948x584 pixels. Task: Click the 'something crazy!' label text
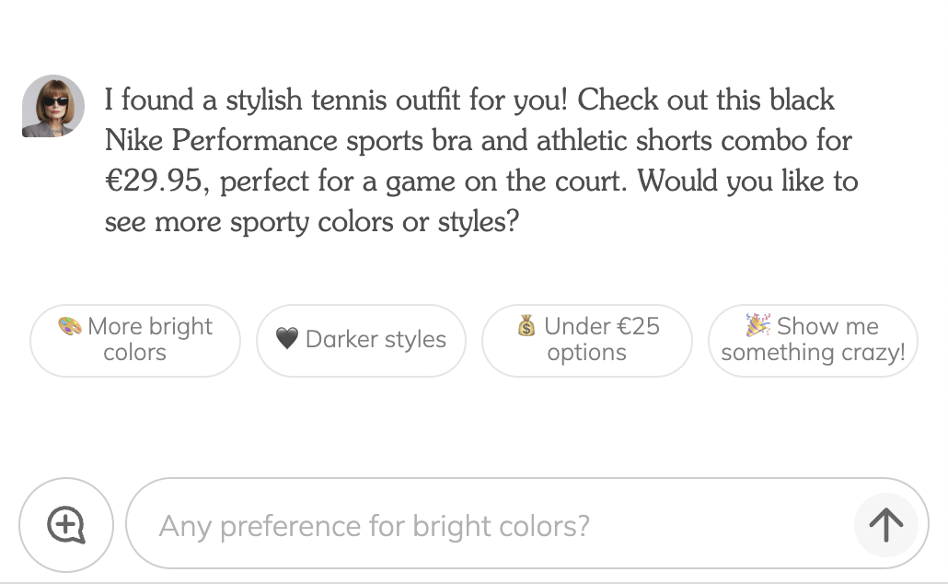pyautogui.click(x=814, y=352)
